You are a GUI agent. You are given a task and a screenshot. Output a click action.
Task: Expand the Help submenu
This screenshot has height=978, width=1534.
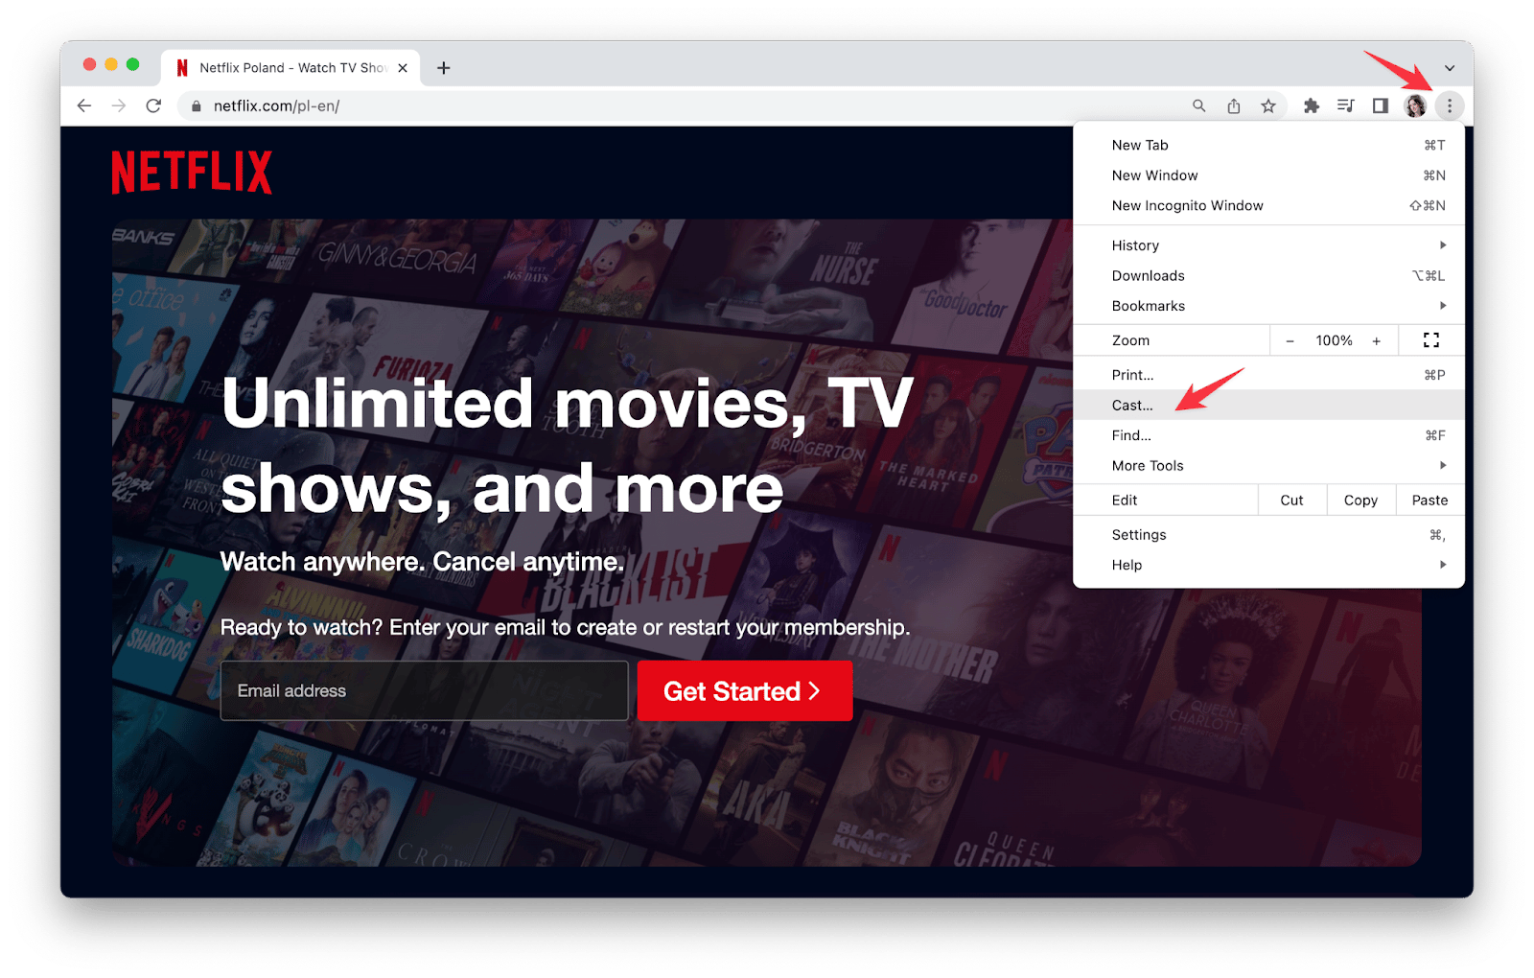tap(1268, 565)
